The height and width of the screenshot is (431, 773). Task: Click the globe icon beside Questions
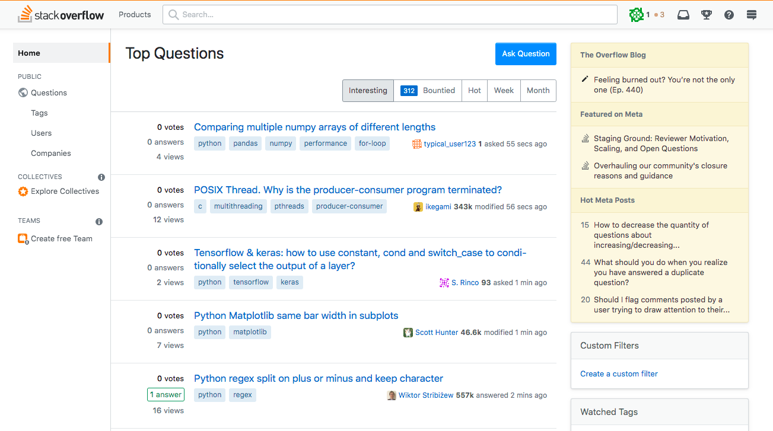coord(23,92)
